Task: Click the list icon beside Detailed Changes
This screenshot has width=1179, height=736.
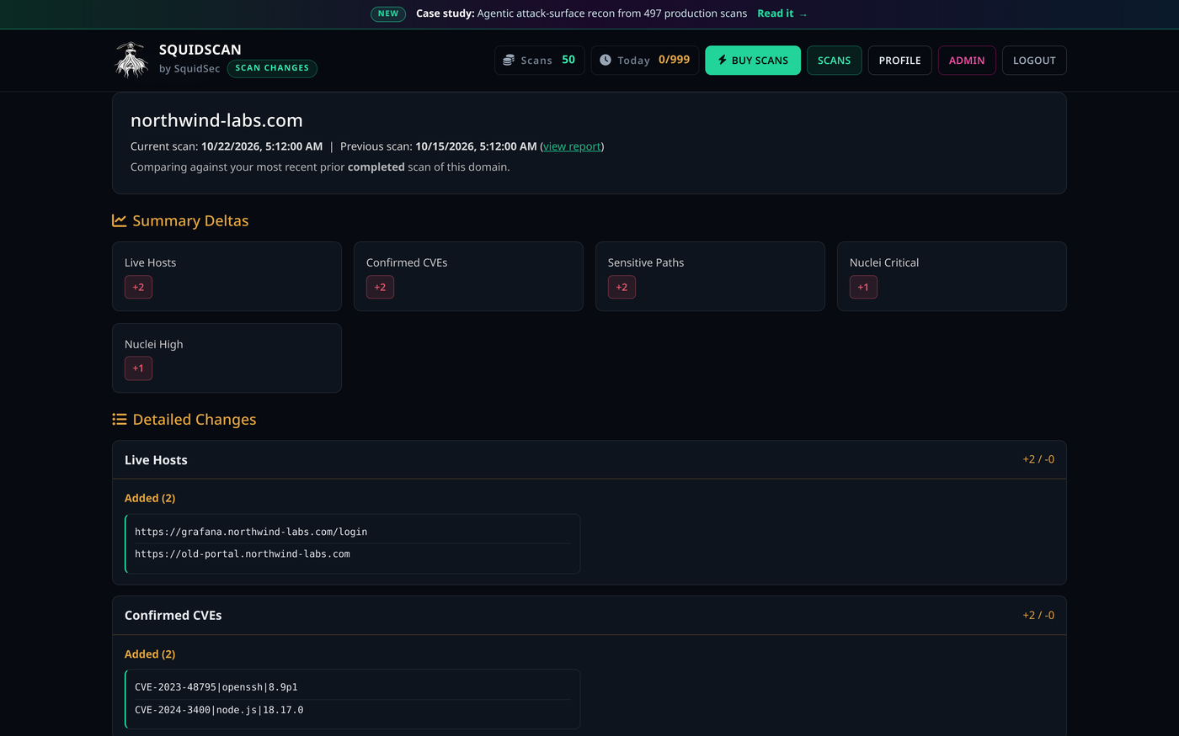Action: 120,419
